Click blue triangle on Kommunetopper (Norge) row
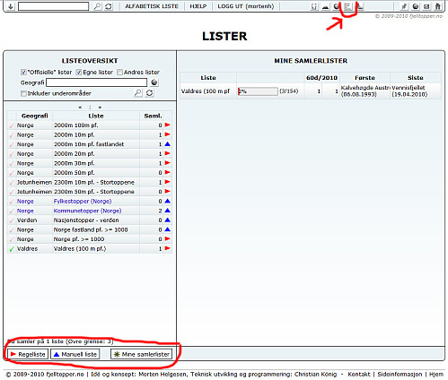 click(168, 211)
